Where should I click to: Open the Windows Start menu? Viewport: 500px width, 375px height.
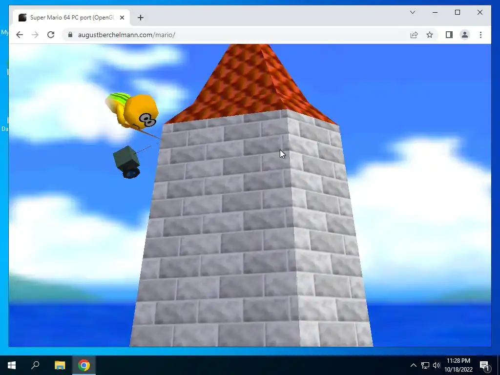12,365
